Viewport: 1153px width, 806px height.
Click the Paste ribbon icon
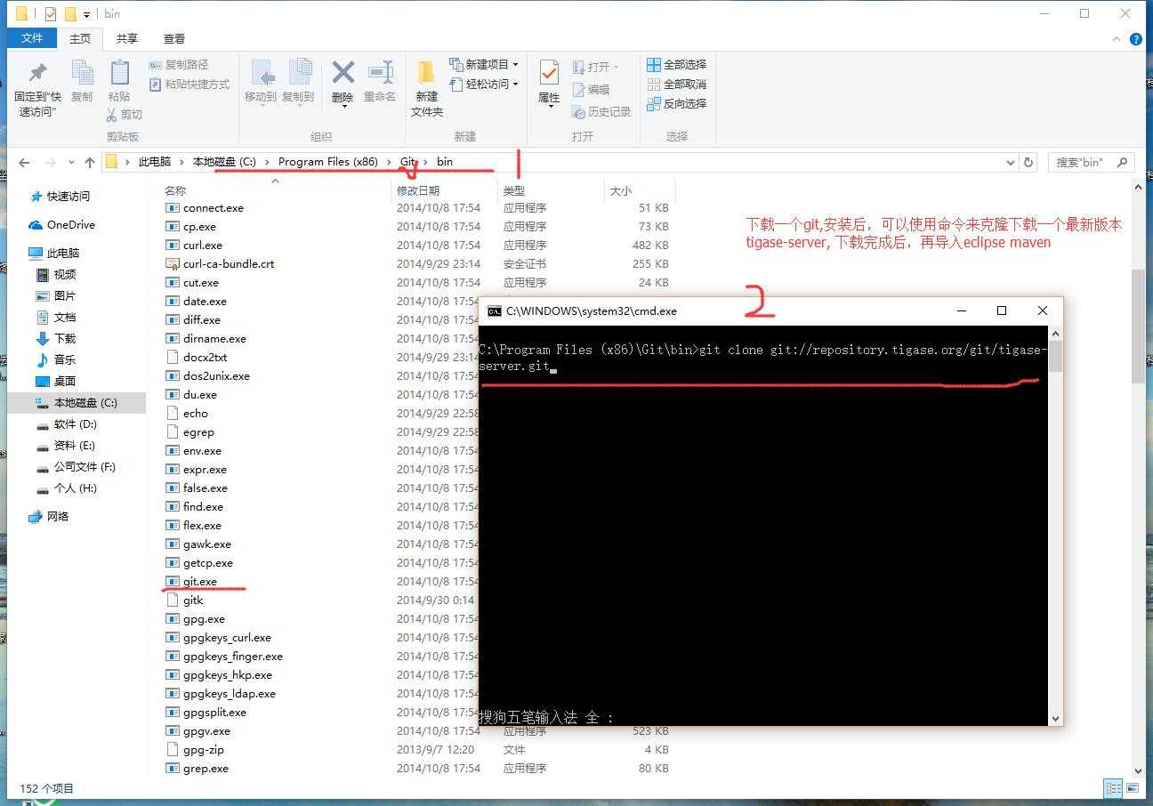click(119, 82)
